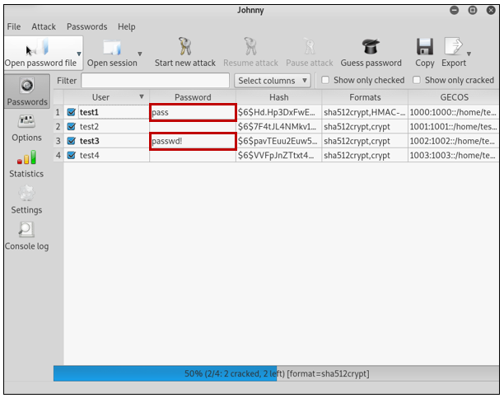Click the Copy floppy disk icon
This screenshot has width=504, height=398.
[425, 46]
